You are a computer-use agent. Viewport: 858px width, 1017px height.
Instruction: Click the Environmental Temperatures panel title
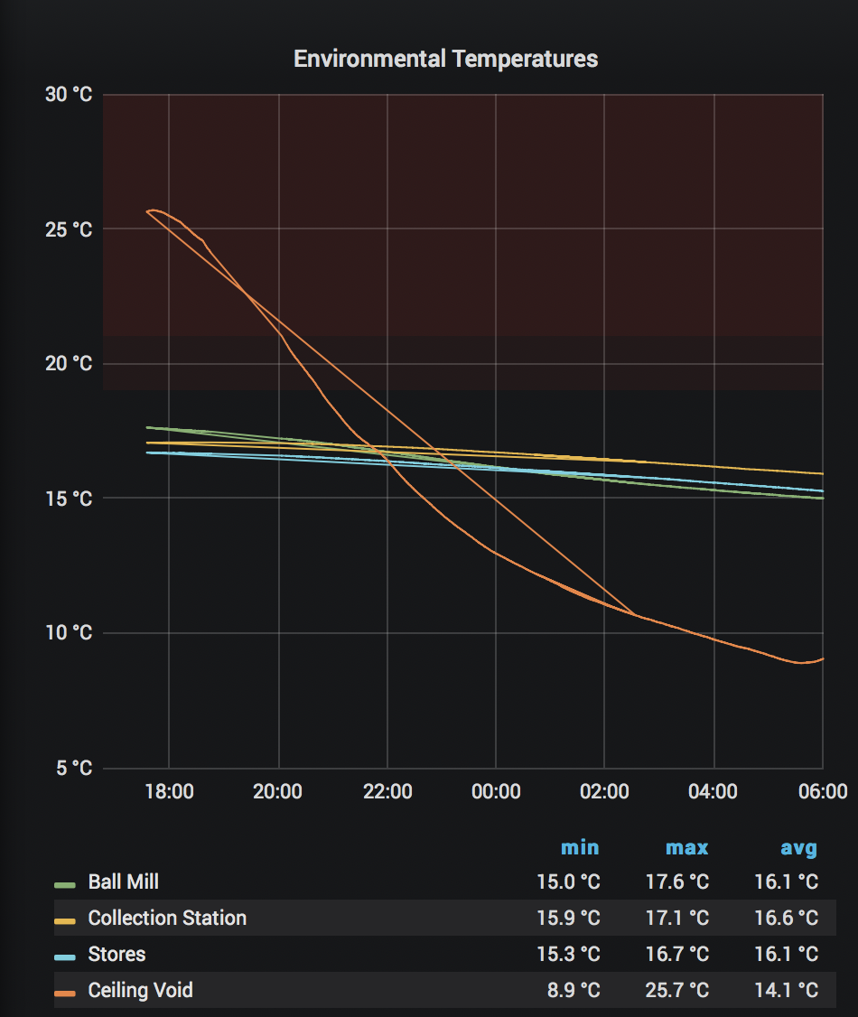444,58
